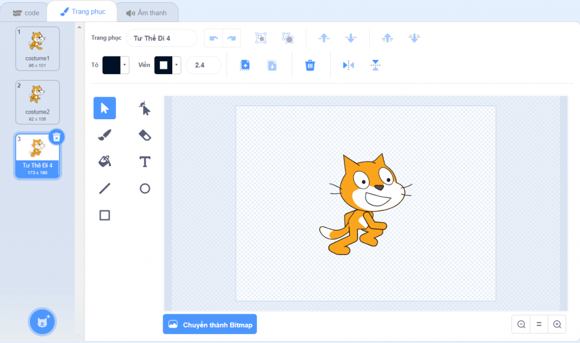Delete costume Tư Thế Đi 4
The height and width of the screenshot is (343, 580).
click(x=57, y=137)
